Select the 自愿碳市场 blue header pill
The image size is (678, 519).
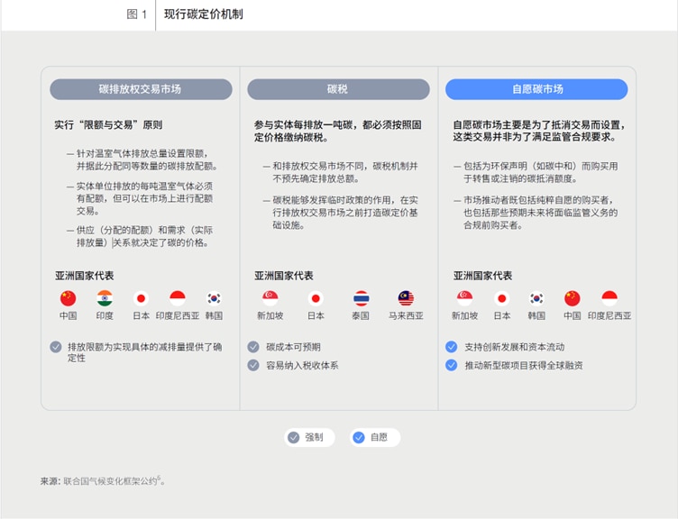click(536, 89)
